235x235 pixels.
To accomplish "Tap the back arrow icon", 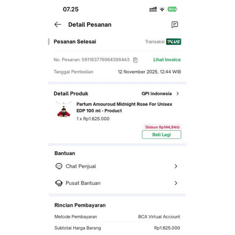I will point(58,25).
